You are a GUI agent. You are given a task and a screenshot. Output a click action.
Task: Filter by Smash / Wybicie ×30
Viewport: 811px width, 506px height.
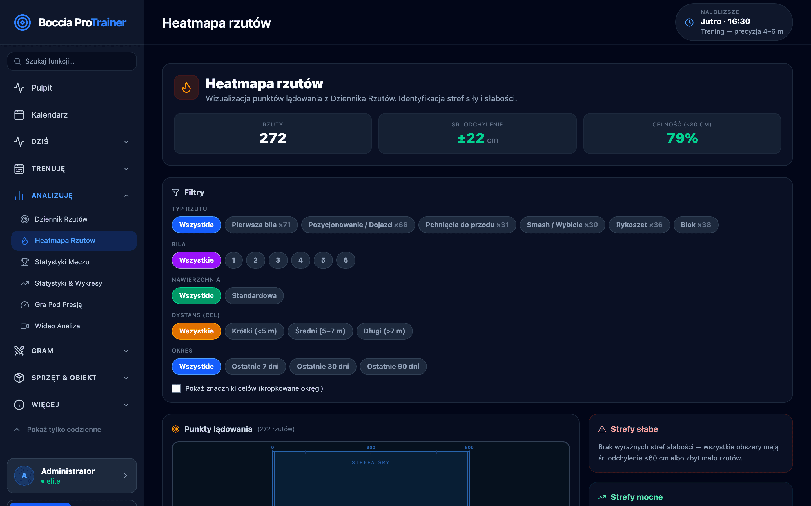pos(562,225)
